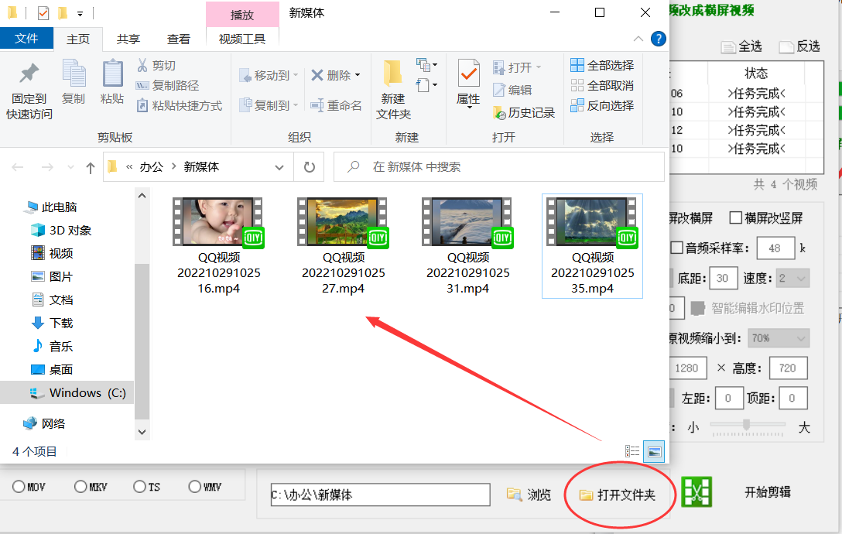Create a New folder
Viewport: 842px width, 534px height.
coord(394,90)
